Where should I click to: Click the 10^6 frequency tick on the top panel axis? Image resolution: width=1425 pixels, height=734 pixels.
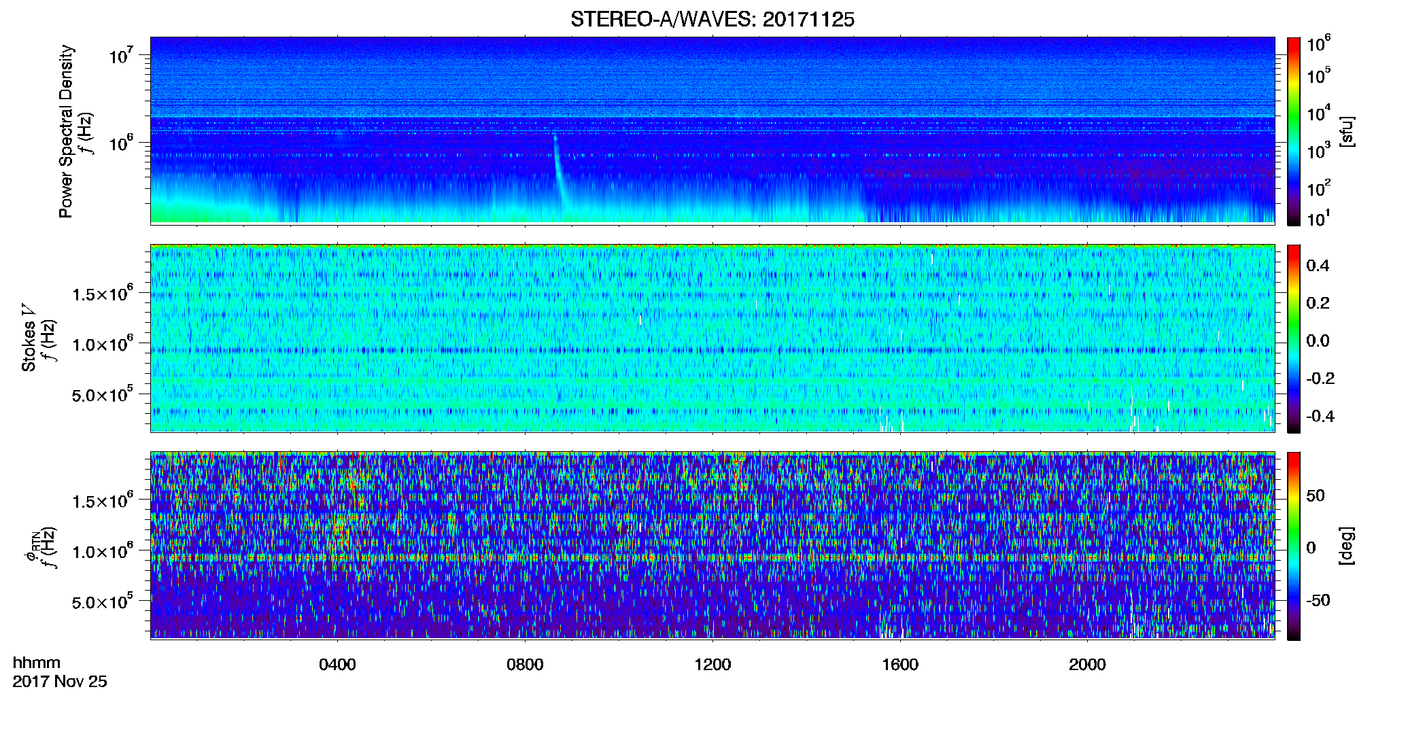tap(120, 142)
